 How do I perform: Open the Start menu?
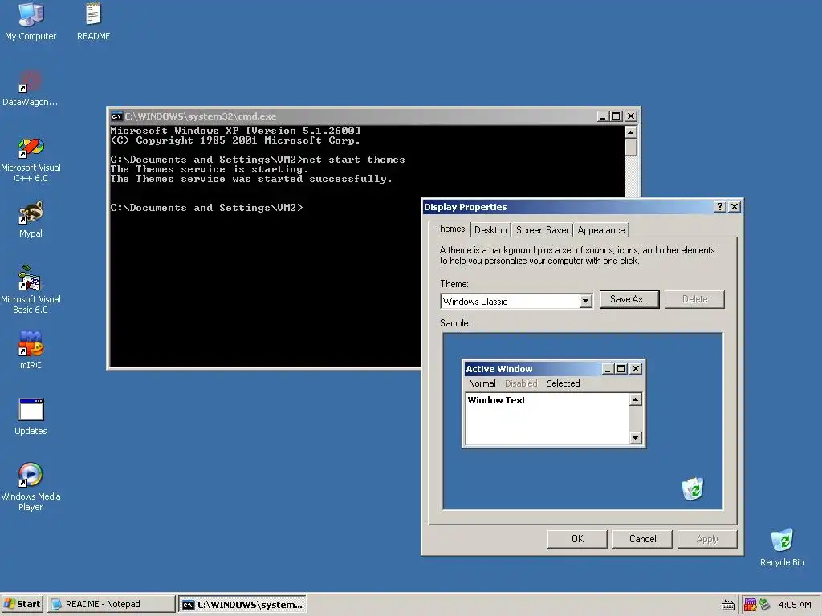[22, 604]
